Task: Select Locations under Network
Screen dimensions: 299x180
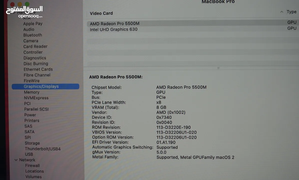Action: point(34,171)
